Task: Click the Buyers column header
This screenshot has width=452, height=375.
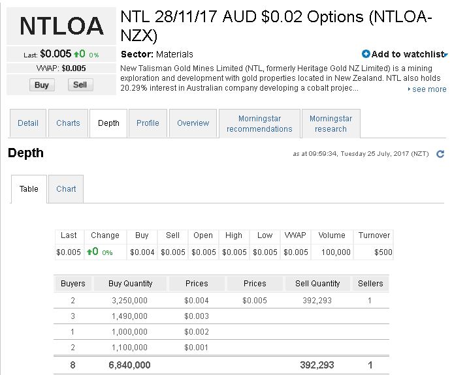Action: click(x=73, y=284)
